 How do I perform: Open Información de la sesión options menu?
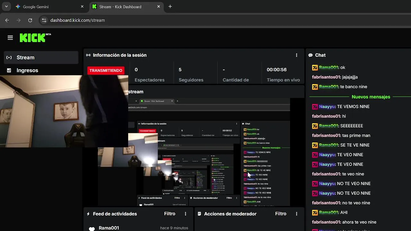coord(296,55)
